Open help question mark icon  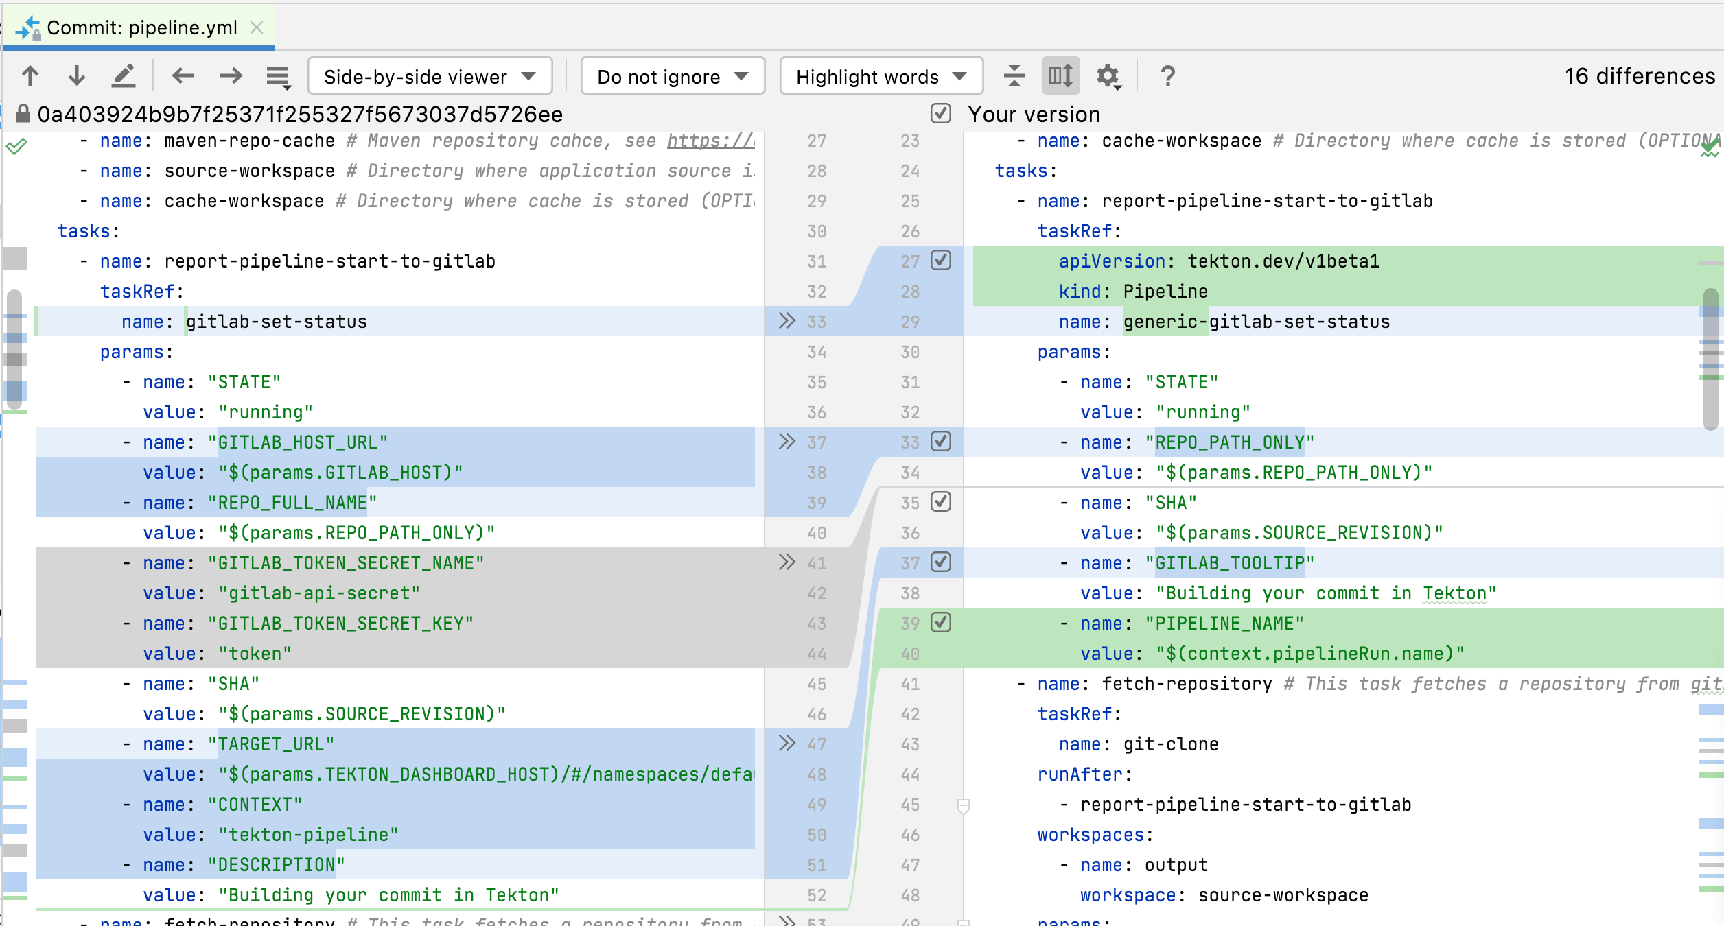[1167, 75]
